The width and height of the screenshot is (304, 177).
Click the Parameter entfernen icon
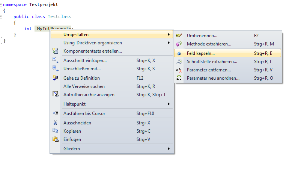179,70
